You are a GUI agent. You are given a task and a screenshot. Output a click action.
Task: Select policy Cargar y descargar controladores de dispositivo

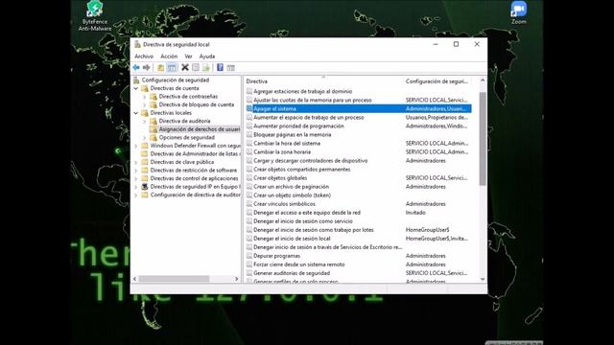point(311,161)
